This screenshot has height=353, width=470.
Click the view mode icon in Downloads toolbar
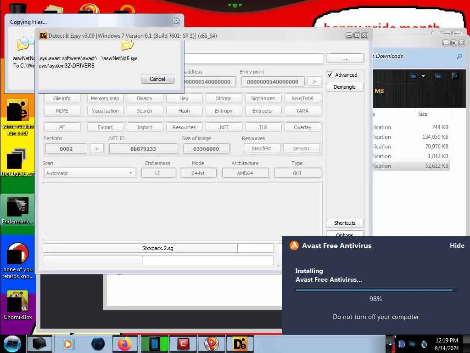point(414,76)
